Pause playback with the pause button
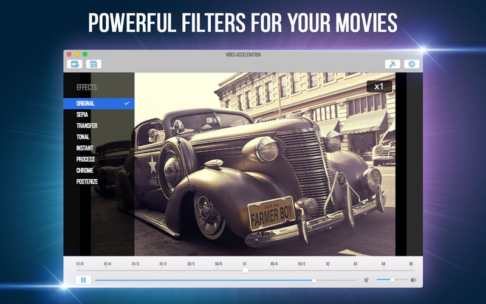The height and width of the screenshot is (304, 486). (83, 280)
